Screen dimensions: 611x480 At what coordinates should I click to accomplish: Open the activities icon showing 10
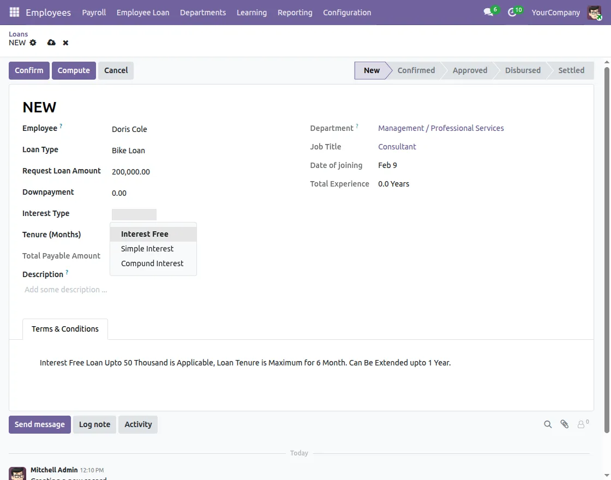[x=512, y=12]
